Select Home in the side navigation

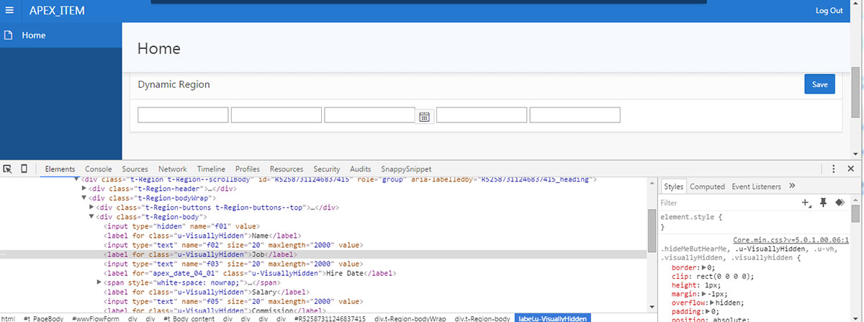[33, 35]
